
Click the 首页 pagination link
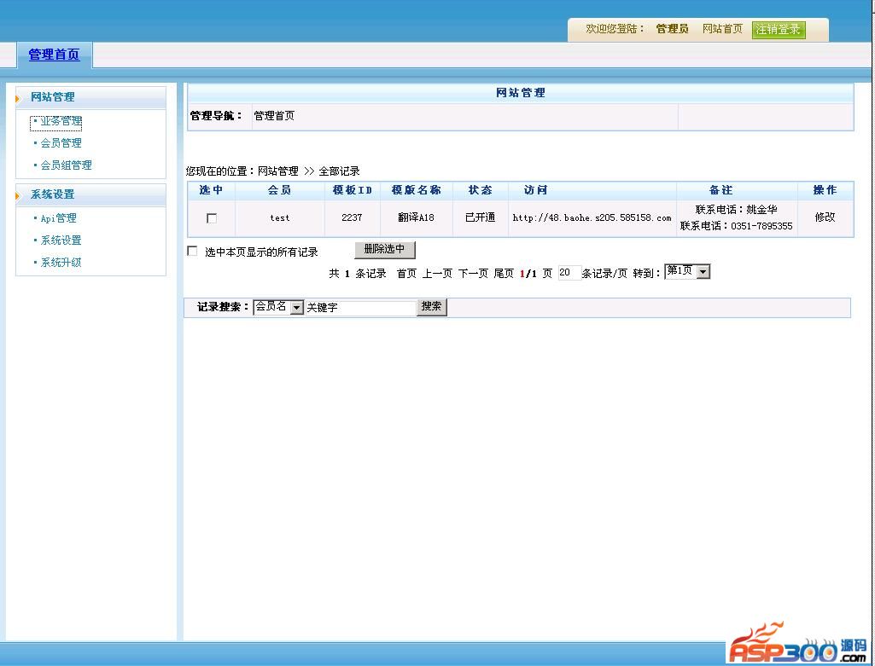point(406,273)
